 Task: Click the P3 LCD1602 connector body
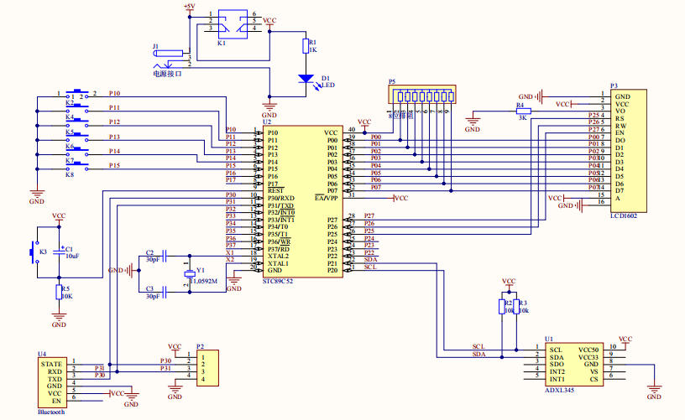tap(629, 151)
